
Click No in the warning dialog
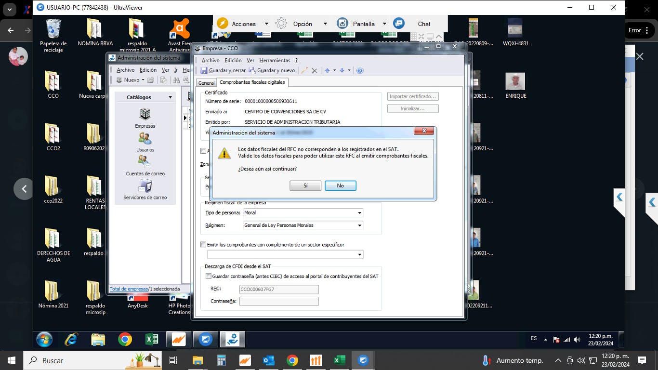tap(341, 185)
